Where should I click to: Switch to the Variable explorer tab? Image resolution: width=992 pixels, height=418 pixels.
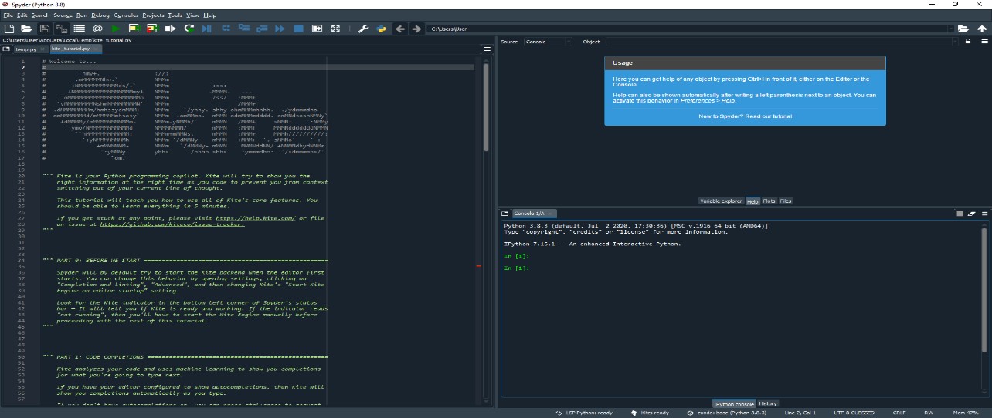(720, 201)
